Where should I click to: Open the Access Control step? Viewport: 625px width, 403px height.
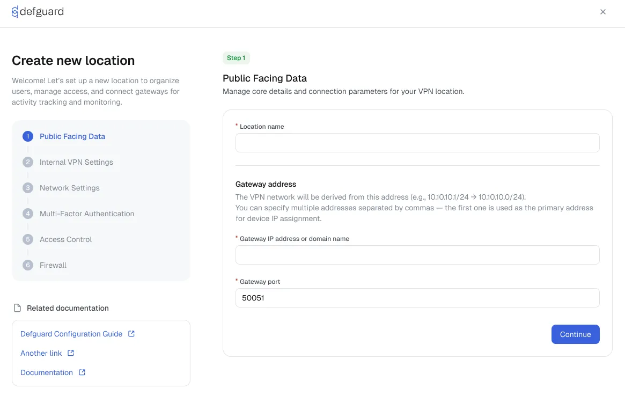65,239
